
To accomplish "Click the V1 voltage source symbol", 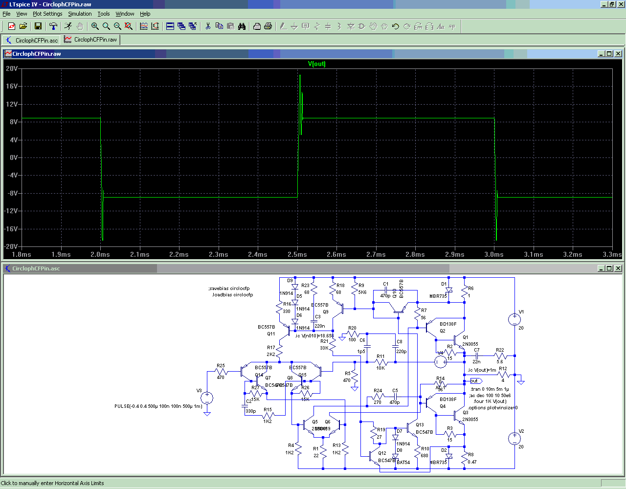I will tap(514, 319).
